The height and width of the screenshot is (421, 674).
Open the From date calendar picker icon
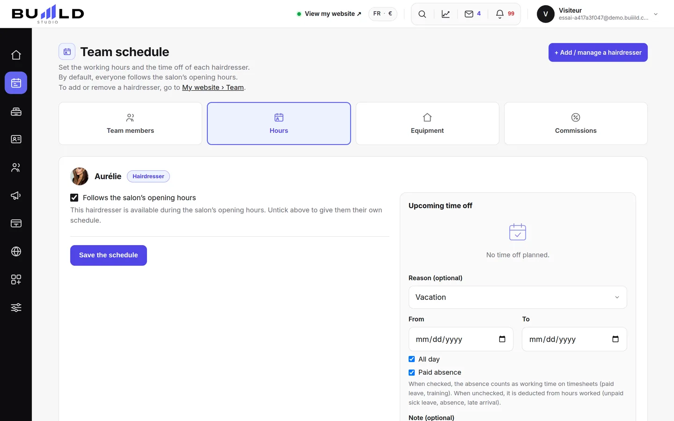[x=502, y=339]
